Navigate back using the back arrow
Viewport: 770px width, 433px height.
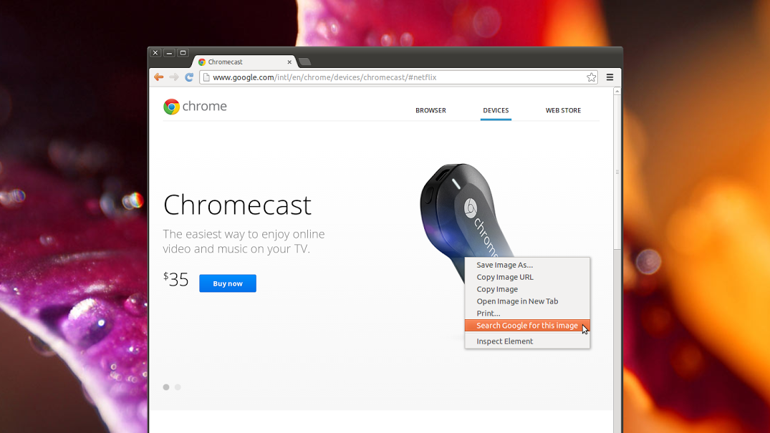click(158, 77)
